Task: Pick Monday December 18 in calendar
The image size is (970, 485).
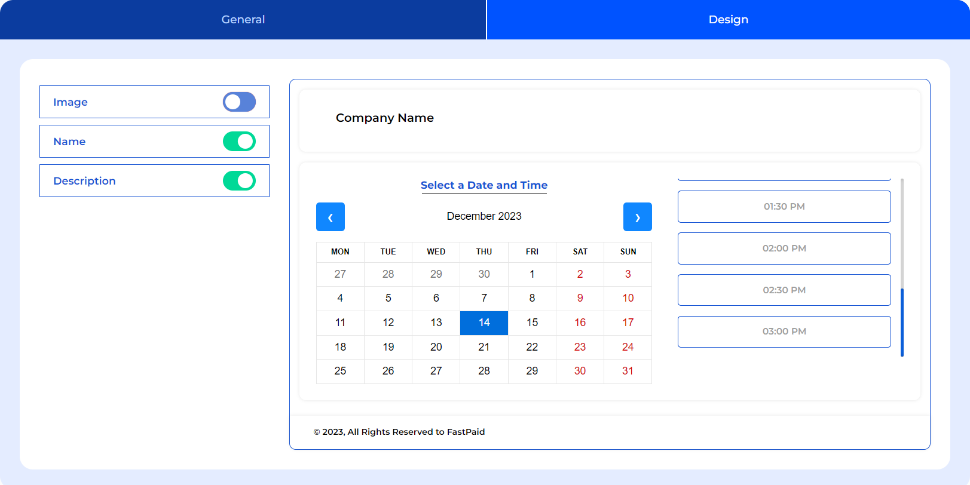Action: tap(340, 347)
